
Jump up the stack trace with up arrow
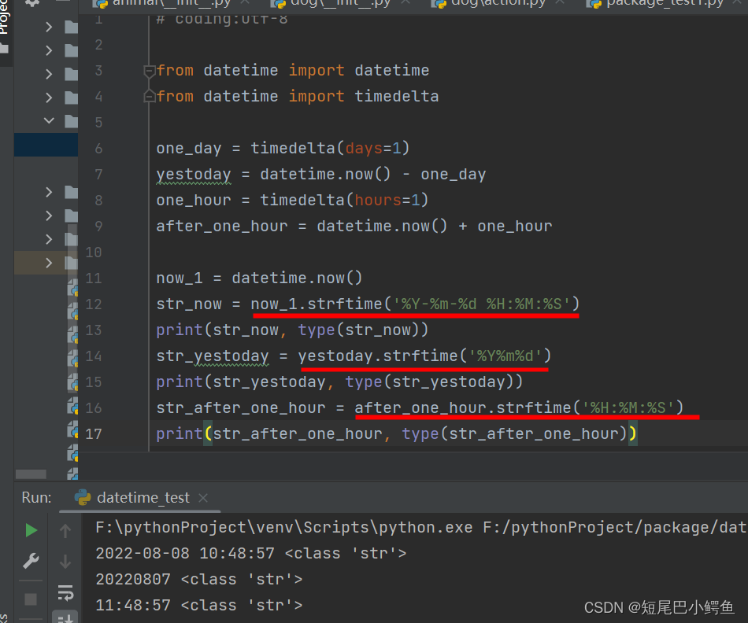coord(65,530)
